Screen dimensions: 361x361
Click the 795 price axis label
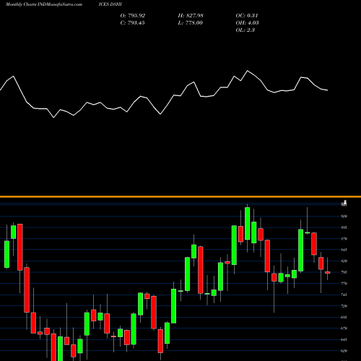click(344, 272)
